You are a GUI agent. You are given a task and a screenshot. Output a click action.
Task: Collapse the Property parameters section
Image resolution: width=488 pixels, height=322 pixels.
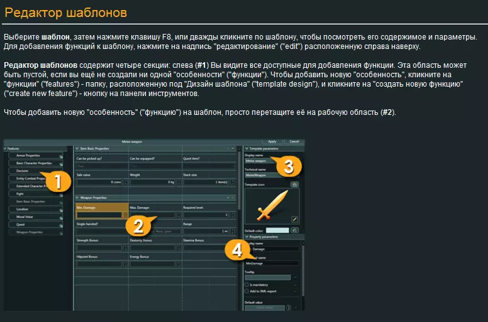tap(247, 237)
